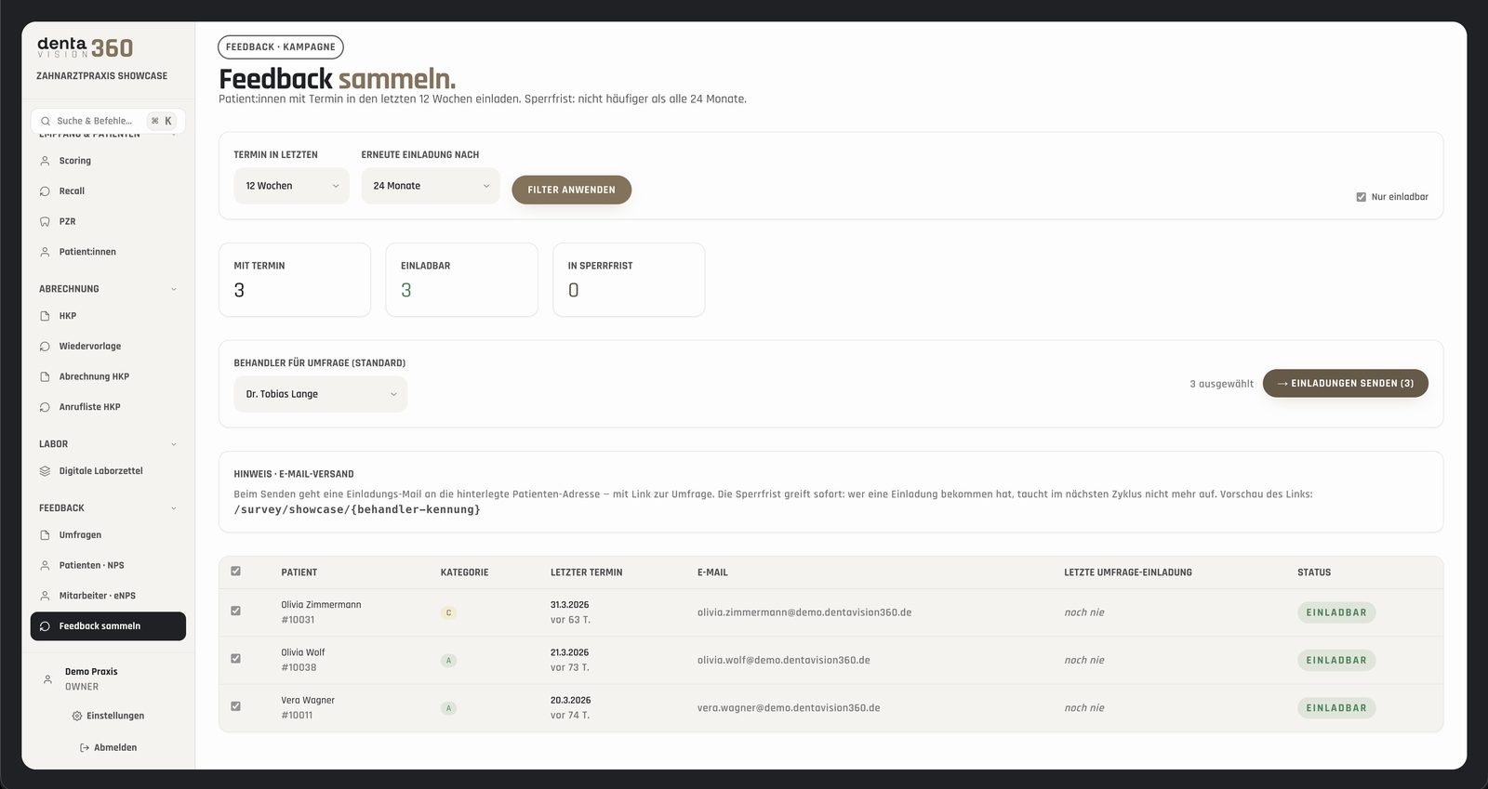Click the Scoring sidebar icon
Screen dimensions: 1488x789
tap(45, 161)
